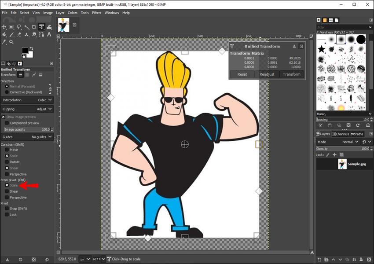
Task: Select the Move tool in toolbox
Action: click(4, 27)
